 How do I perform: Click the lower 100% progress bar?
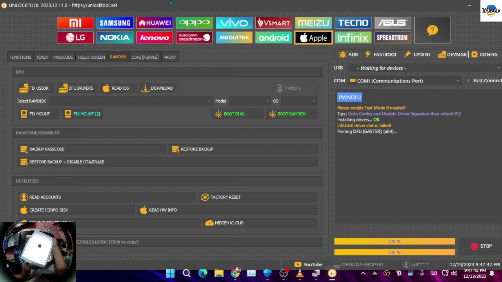click(395, 252)
